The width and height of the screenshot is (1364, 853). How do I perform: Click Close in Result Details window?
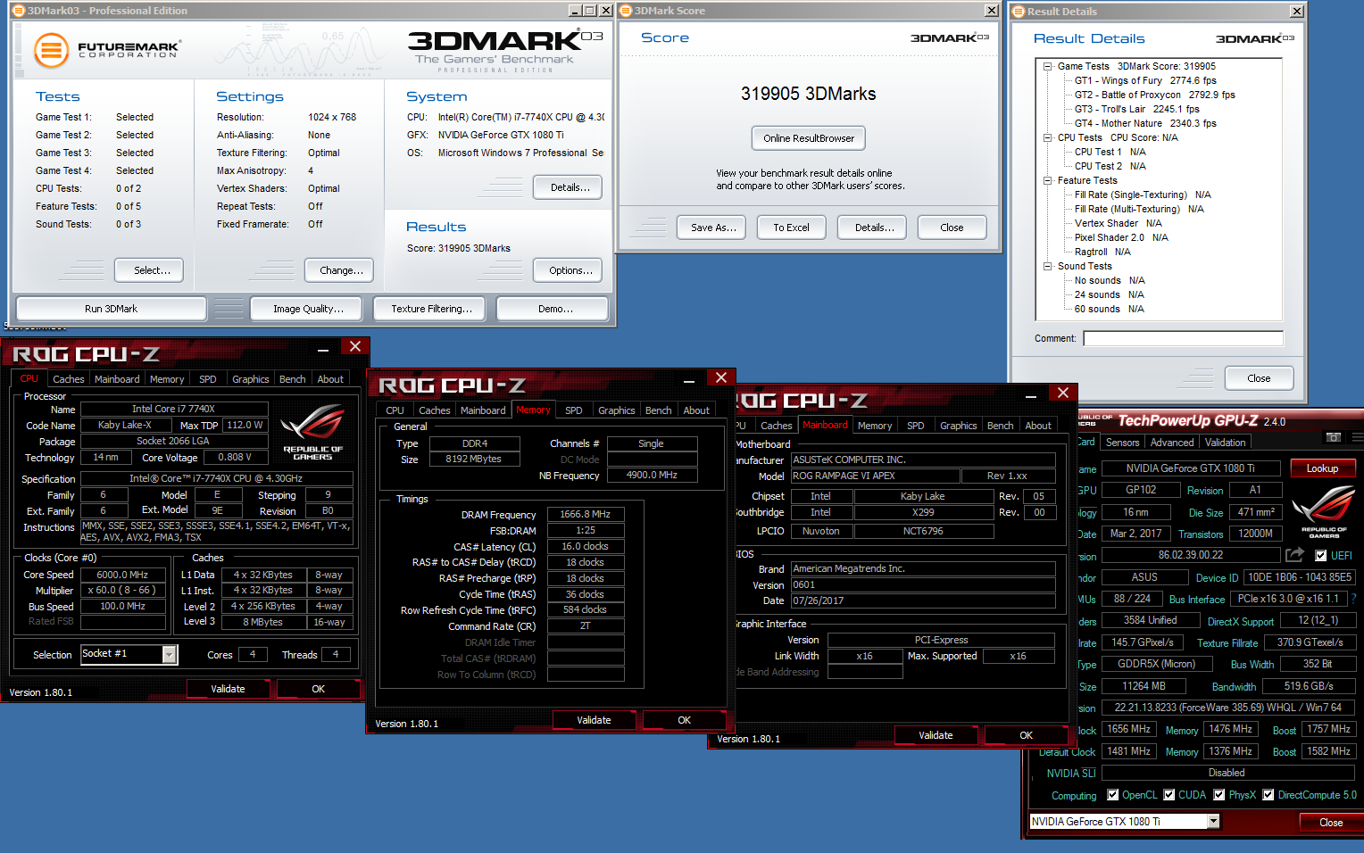(x=1259, y=378)
